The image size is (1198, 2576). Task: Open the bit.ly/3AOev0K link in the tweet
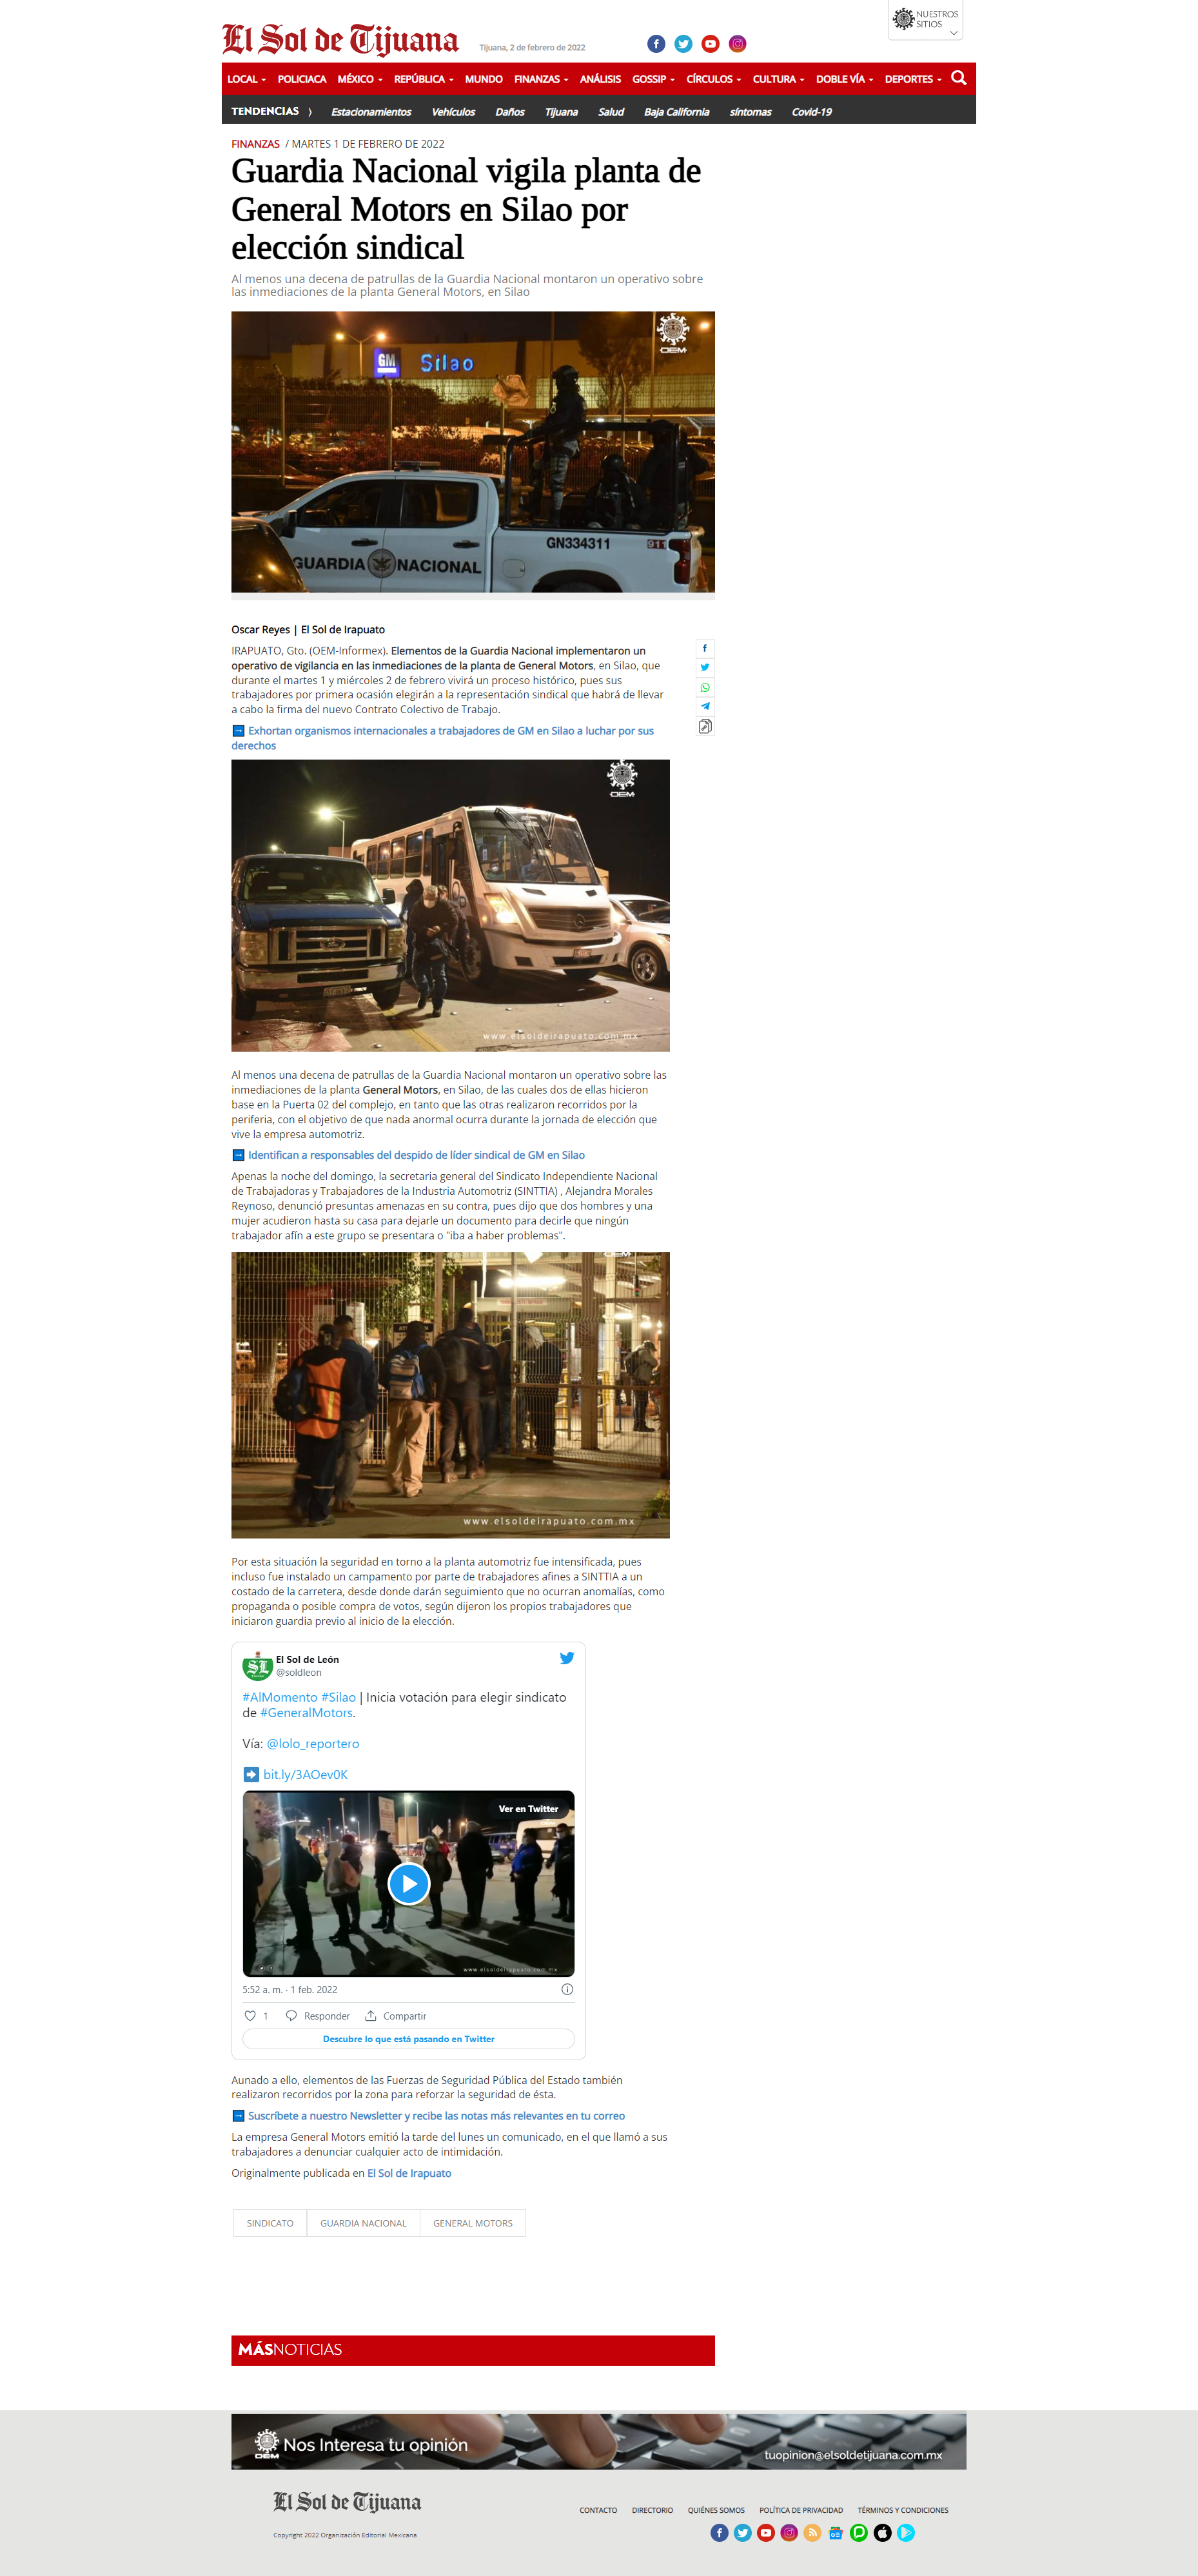[x=305, y=1775]
